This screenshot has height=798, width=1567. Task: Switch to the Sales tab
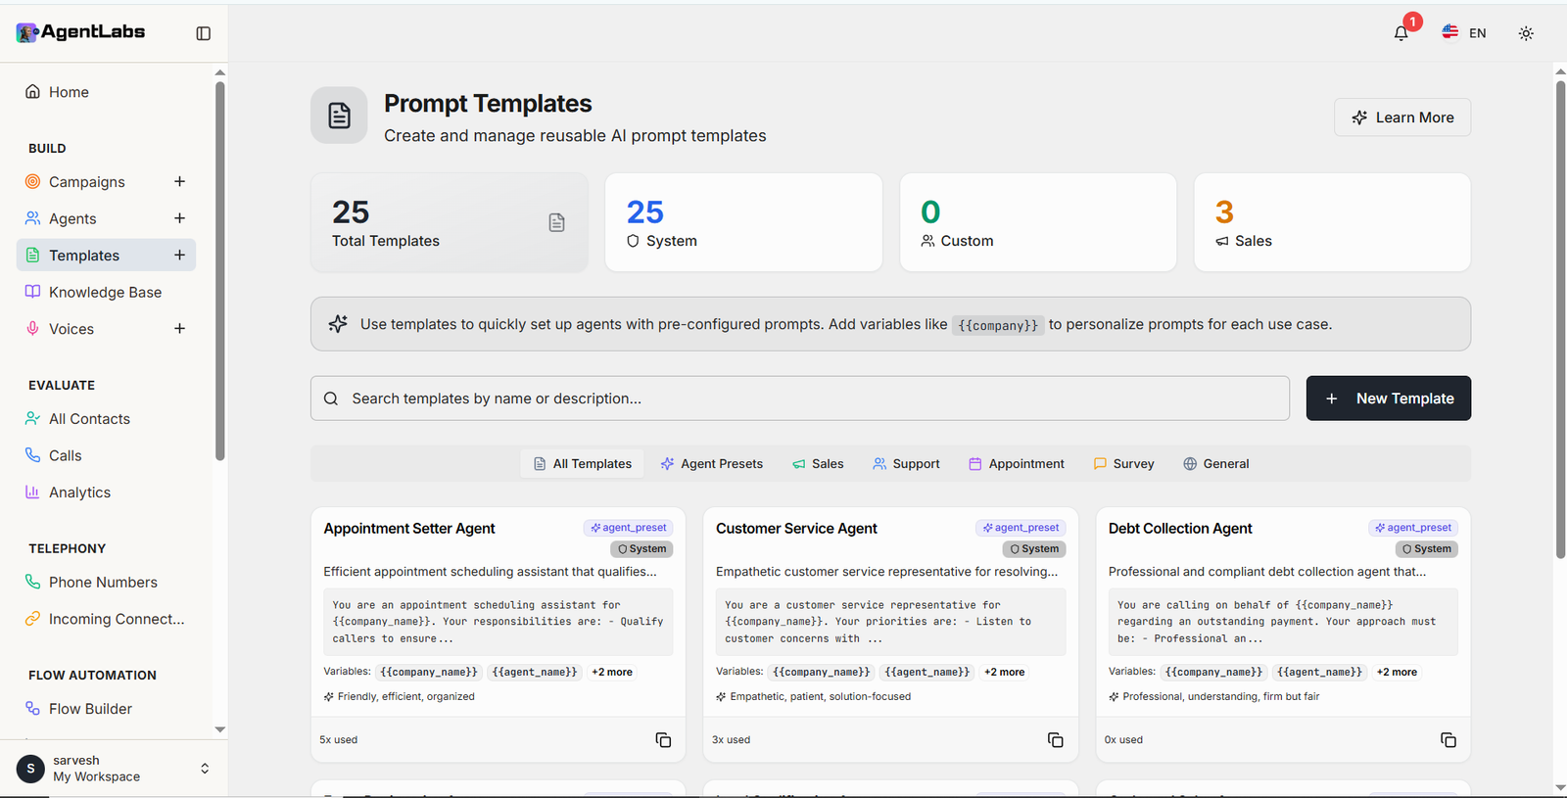point(818,464)
